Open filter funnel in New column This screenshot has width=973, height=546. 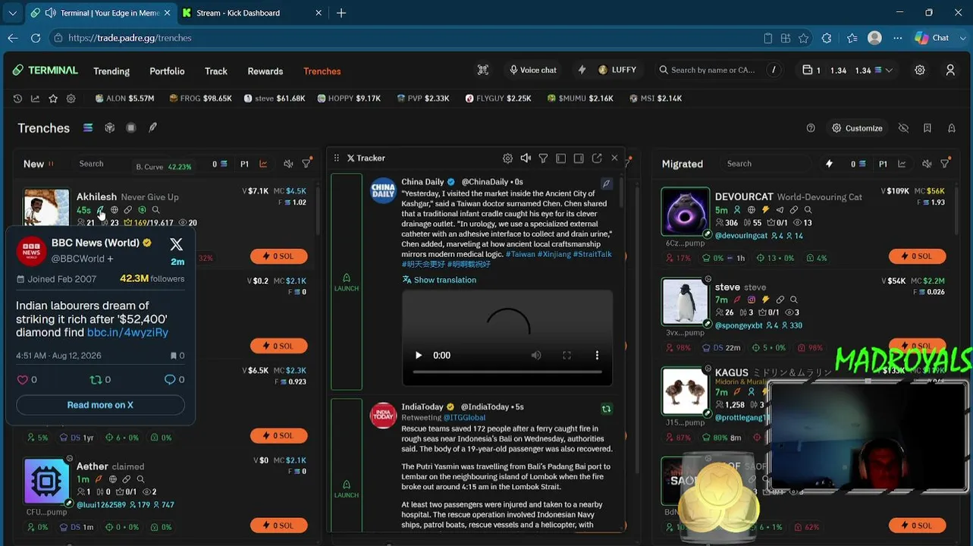306,164
